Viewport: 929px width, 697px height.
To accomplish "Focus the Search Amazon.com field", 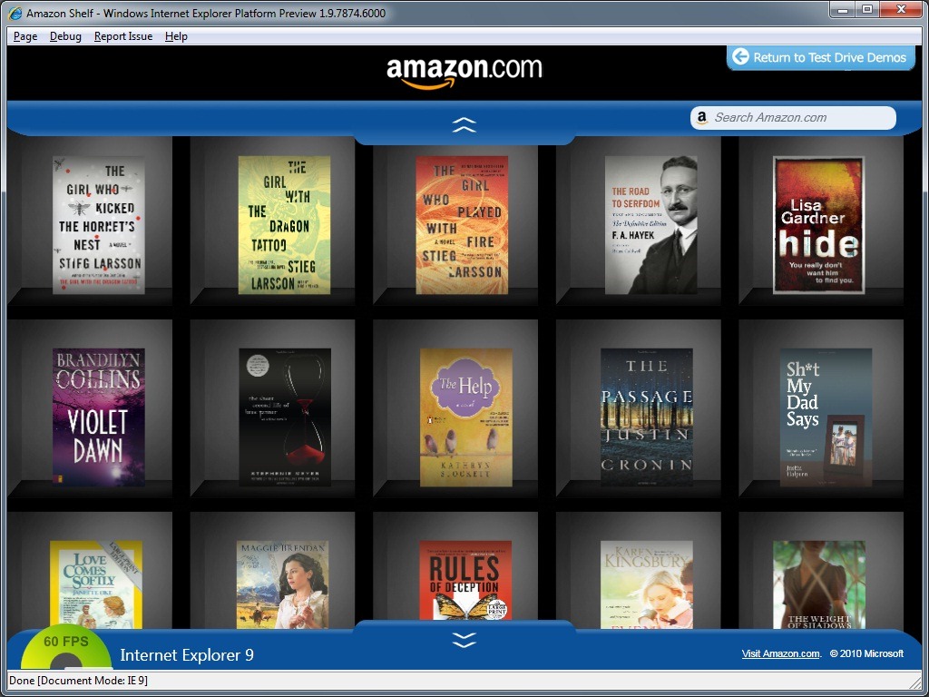I will pos(793,117).
